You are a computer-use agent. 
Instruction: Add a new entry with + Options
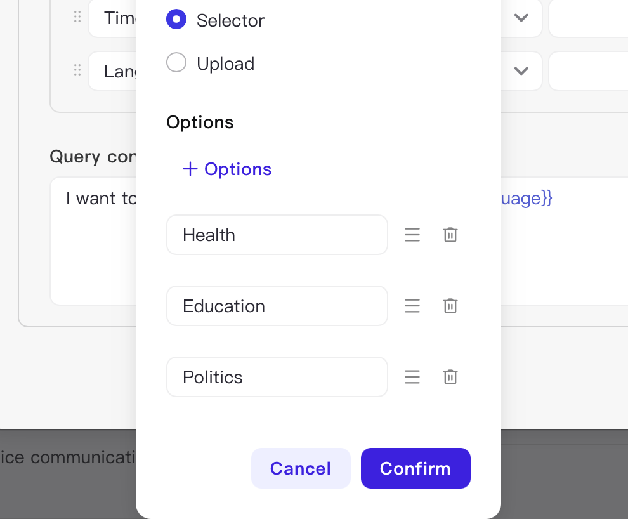[227, 169]
